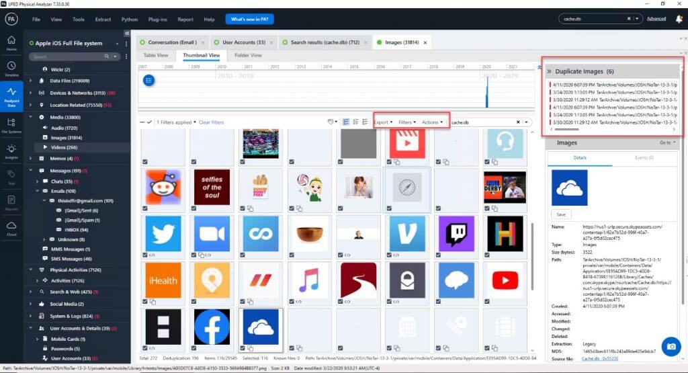Click the timeline list circle icon
688x373 pixels.
click(x=148, y=80)
